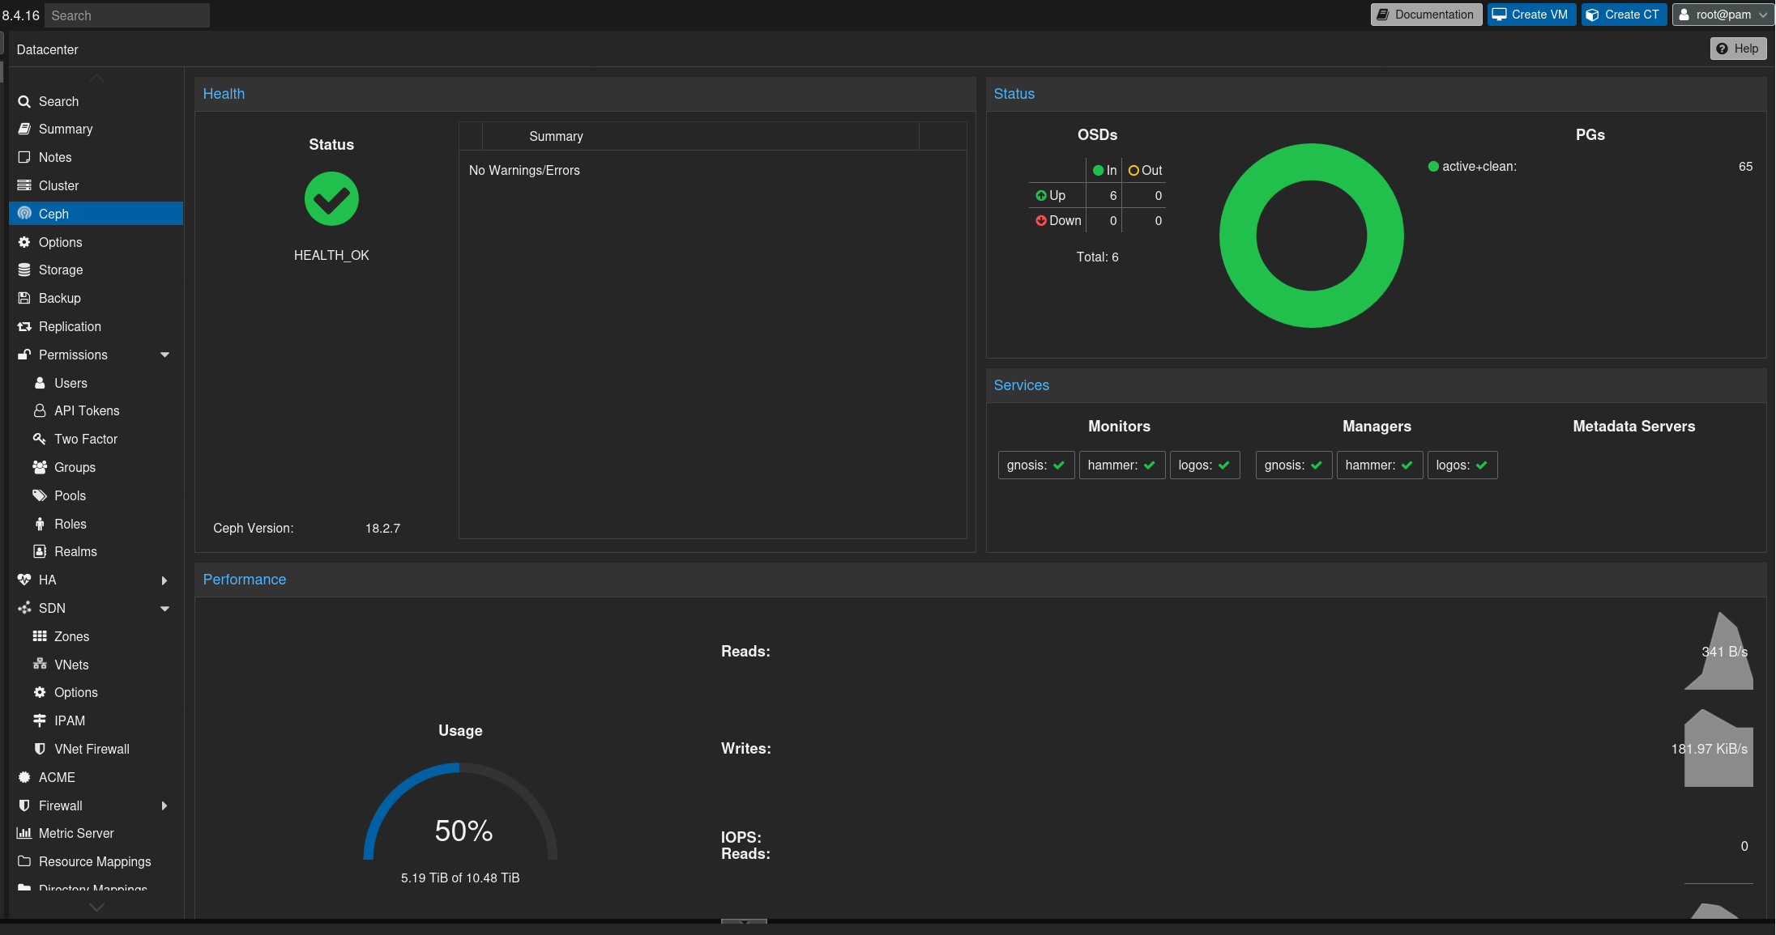The width and height of the screenshot is (1776, 935).
Task: Open the Documentation button
Action: click(x=1426, y=15)
